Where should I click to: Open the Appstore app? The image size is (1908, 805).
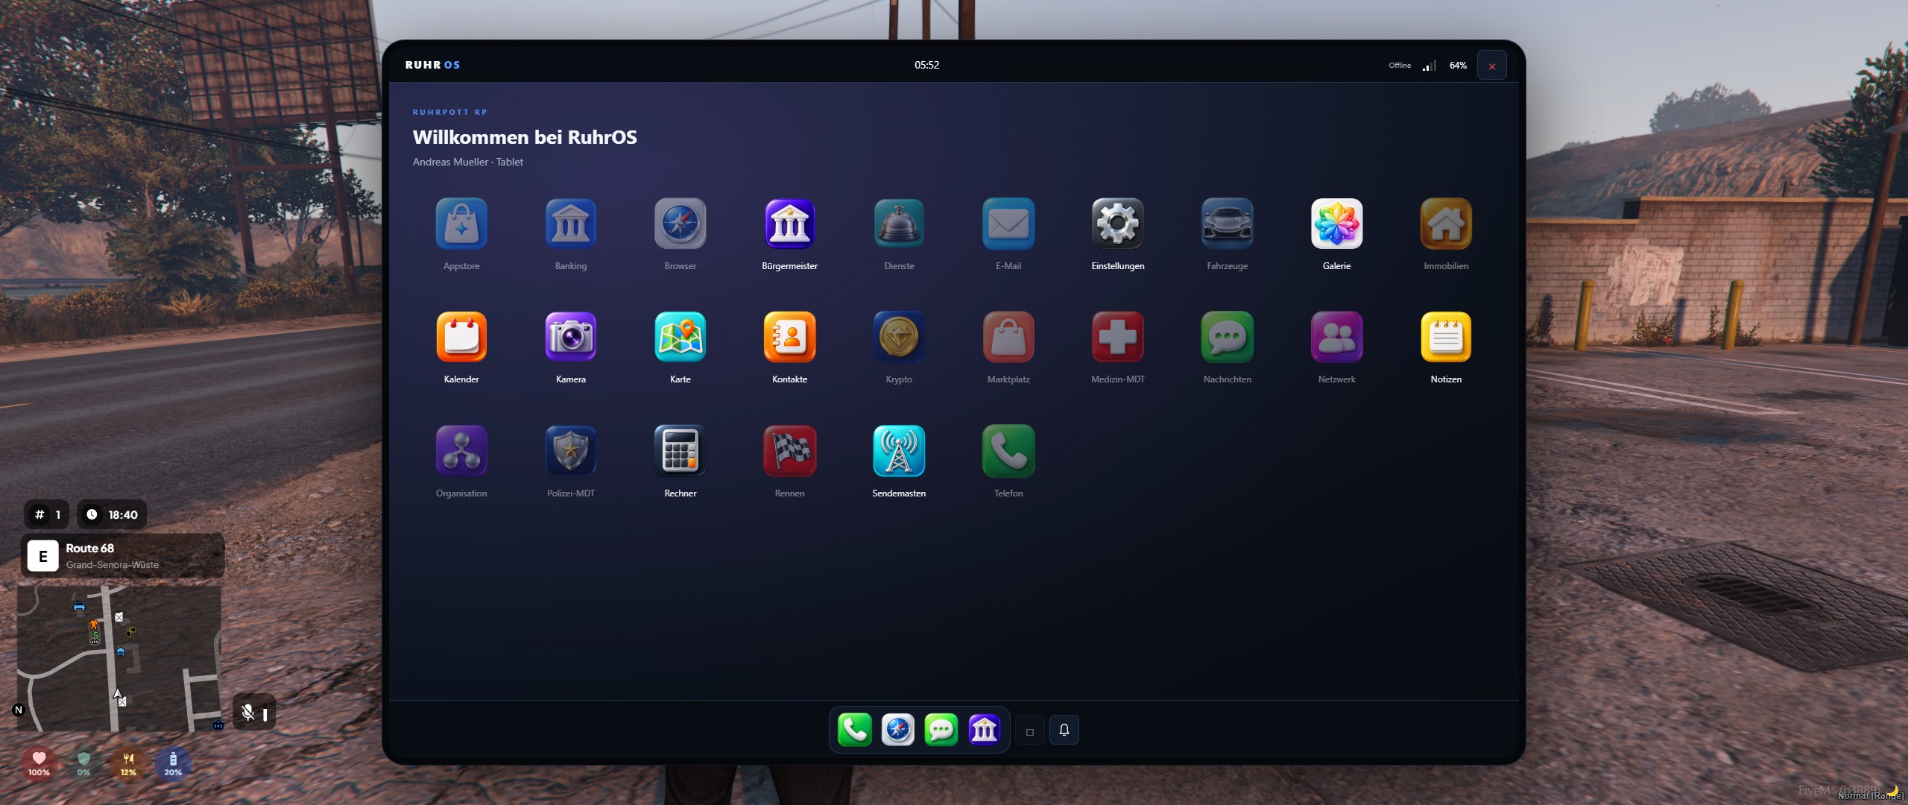coord(461,224)
